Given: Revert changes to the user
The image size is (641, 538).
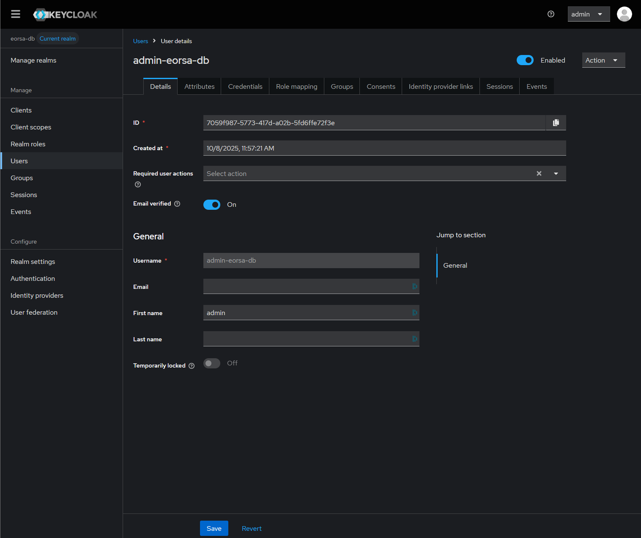Looking at the screenshot, I should [252, 528].
